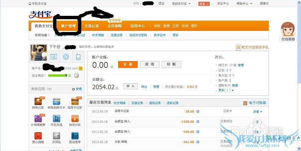This screenshot has height=151, width=301.
Task: Open the 水电煤缴费 app icon
Action: 38,119
